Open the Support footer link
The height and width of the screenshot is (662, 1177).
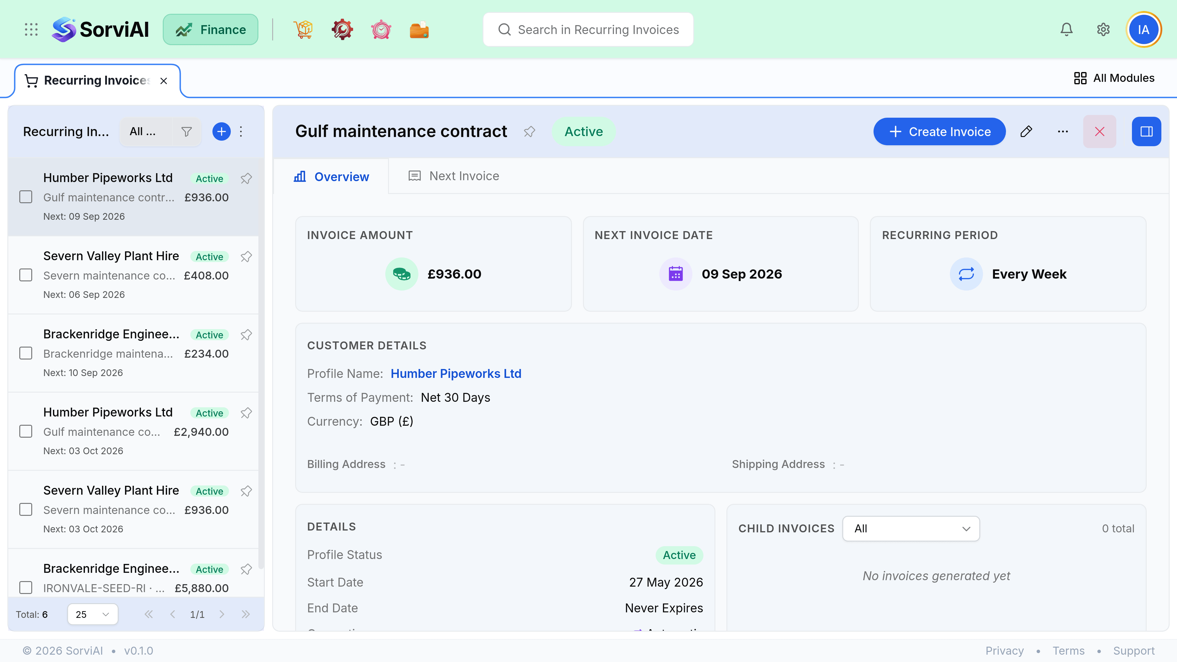pos(1133,651)
